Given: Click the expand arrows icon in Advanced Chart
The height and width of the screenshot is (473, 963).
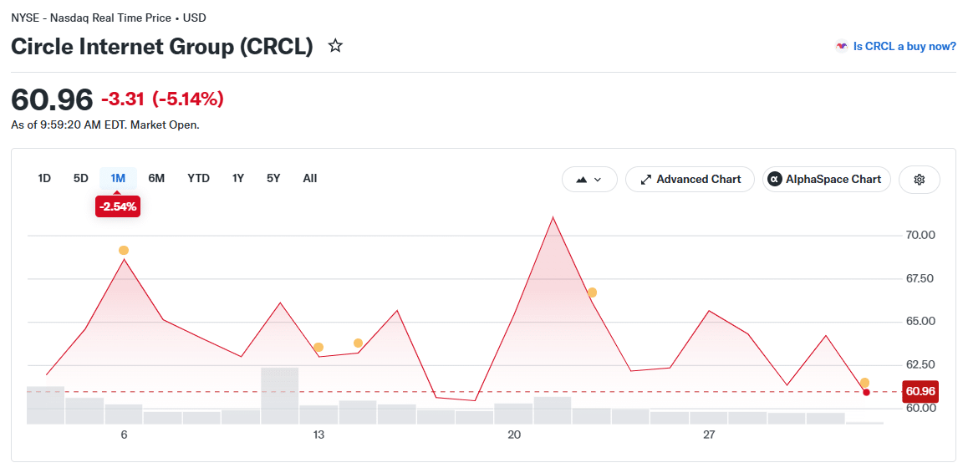Looking at the screenshot, I should (645, 180).
